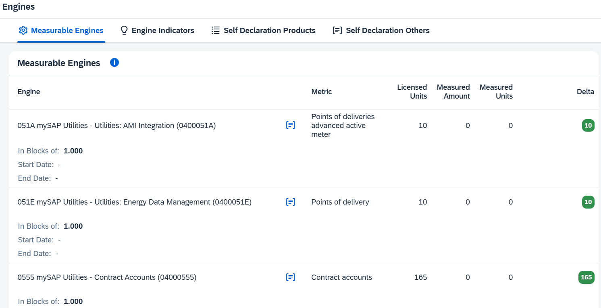This screenshot has width=601, height=308.
Task: Click the lightbulb icon on Engine Indicators tab
Action: coord(124,30)
